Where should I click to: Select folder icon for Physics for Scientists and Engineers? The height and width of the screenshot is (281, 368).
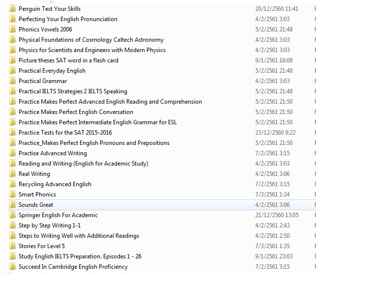pyautogui.click(x=12, y=50)
